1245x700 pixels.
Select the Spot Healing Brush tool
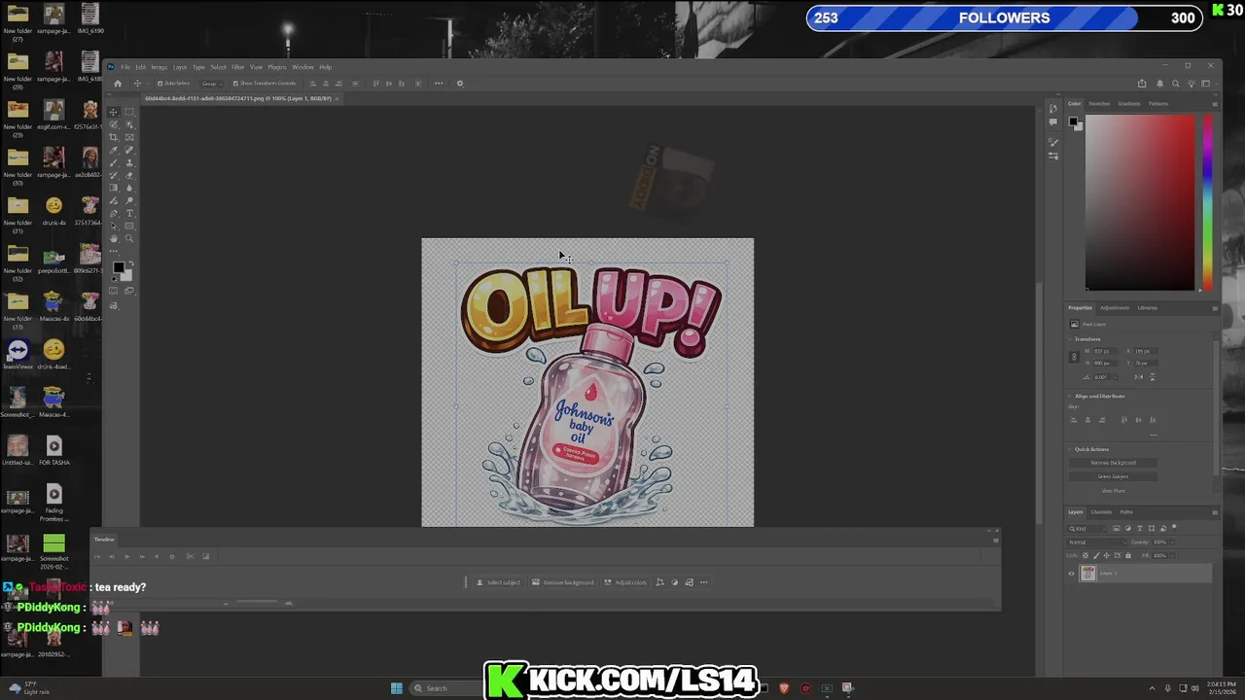pos(129,150)
